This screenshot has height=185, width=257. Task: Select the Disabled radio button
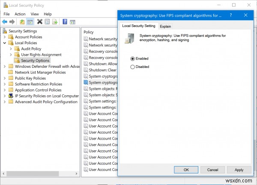coord(133,67)
